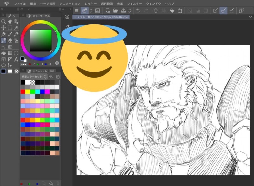
Task: Choose the Balloon speech bubble tool
Action: pos(3,65)
